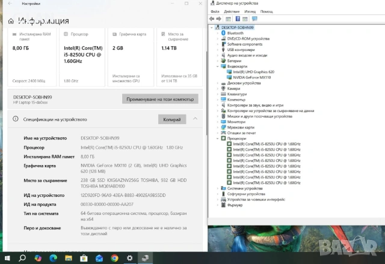Click the info icon beside Спецификации на устройството

pos(16,119)
